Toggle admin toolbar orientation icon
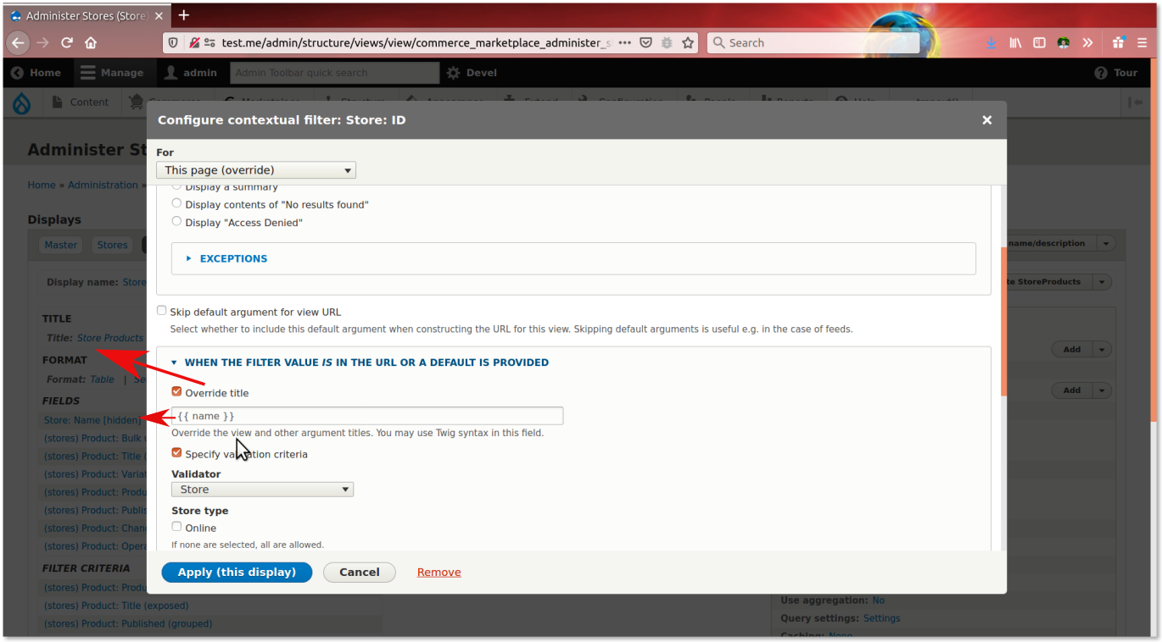 coord(1135,102)
